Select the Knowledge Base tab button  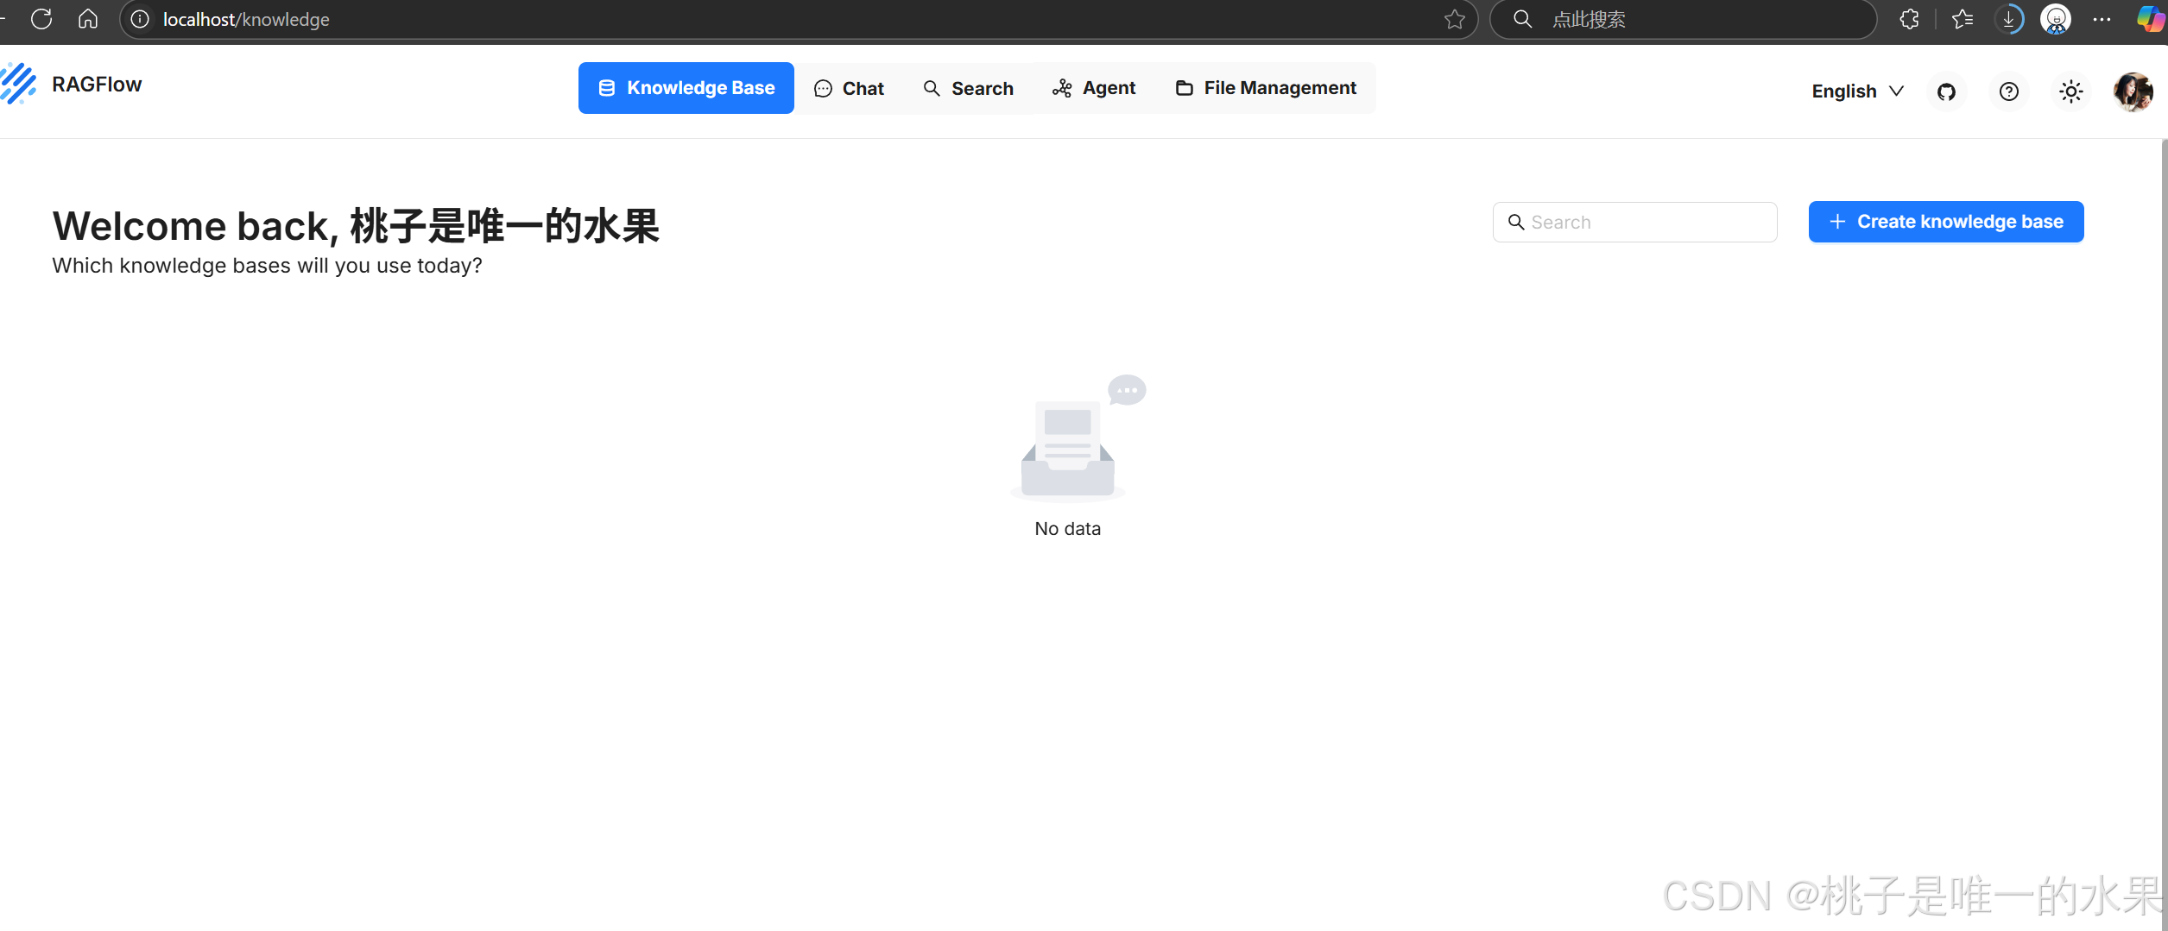coord(686,88)
